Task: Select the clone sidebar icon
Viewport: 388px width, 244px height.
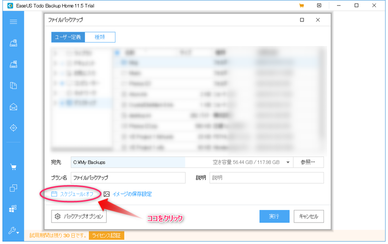Action: (14, 188)
